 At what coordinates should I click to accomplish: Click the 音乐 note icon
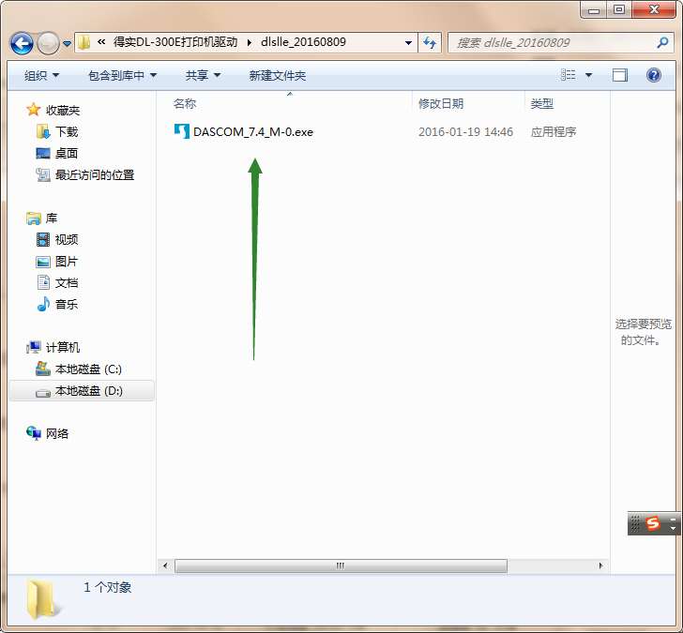[x=43, y=304]
